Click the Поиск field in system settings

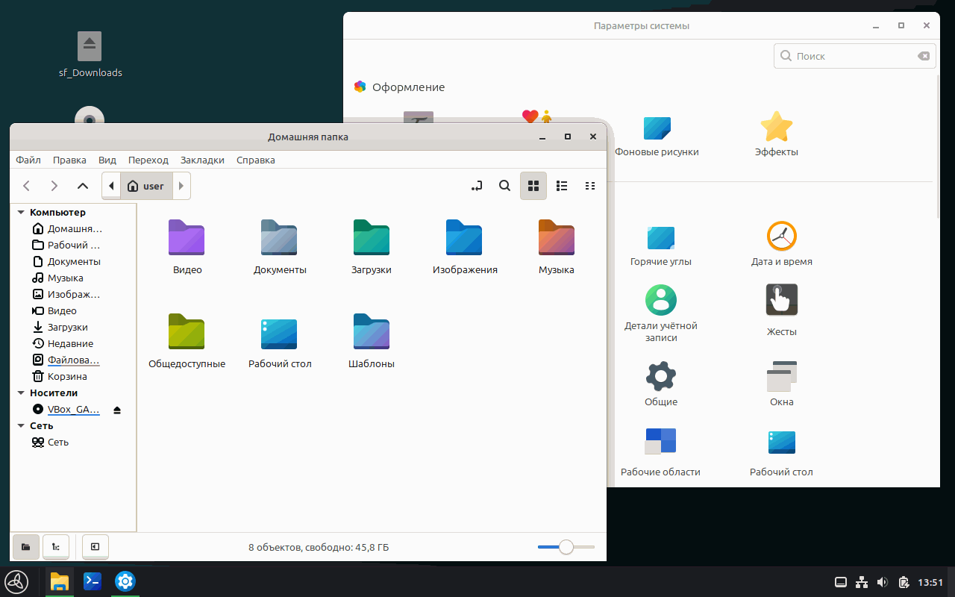(x=851, y=56)
